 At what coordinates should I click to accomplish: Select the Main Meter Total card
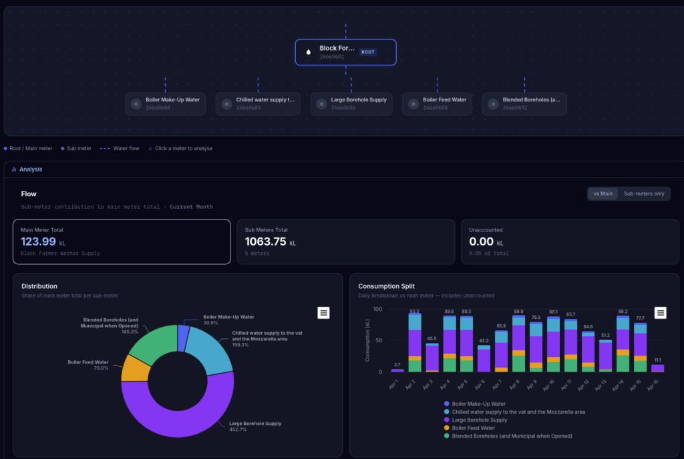point(122,242)
